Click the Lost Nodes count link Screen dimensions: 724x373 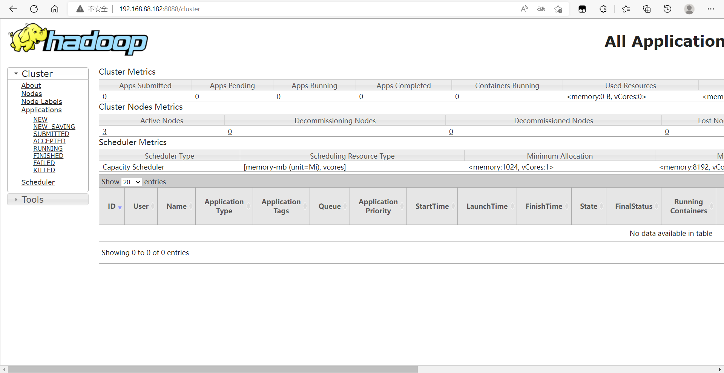[667, 131]
